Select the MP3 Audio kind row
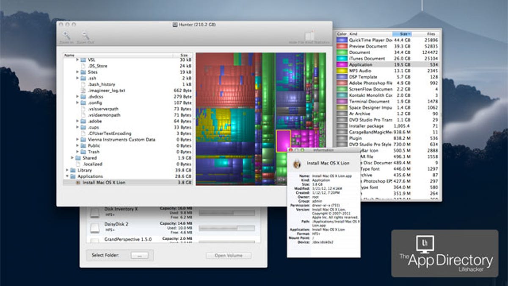Viewport: 508px width, 286px height. tap(388, 71)
